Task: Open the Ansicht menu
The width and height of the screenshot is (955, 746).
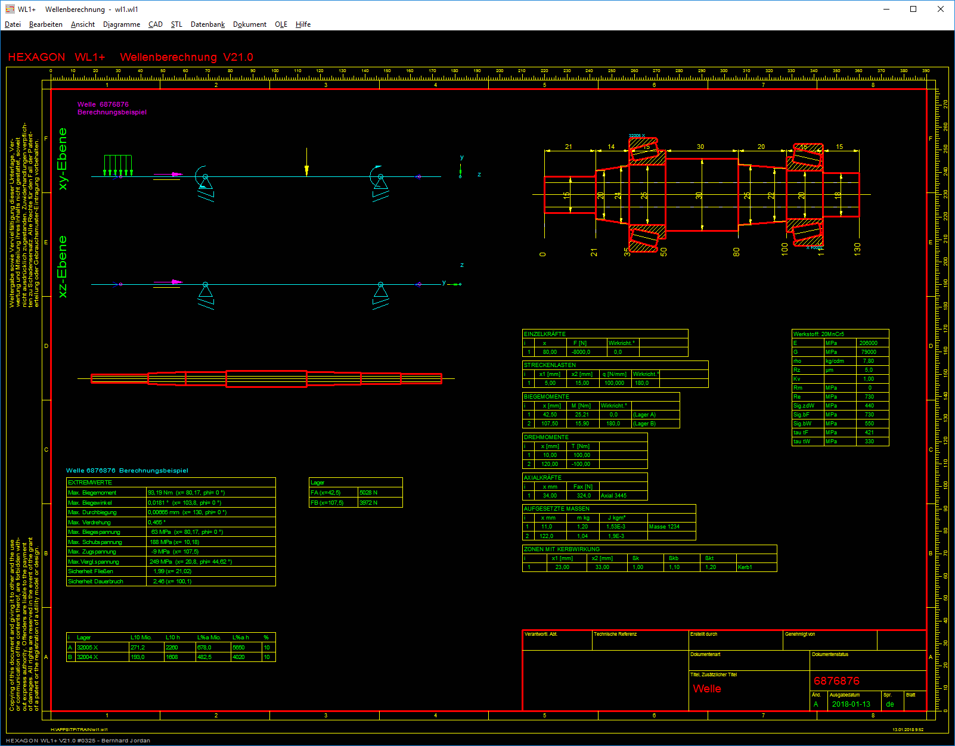Action: click(83, 24)
